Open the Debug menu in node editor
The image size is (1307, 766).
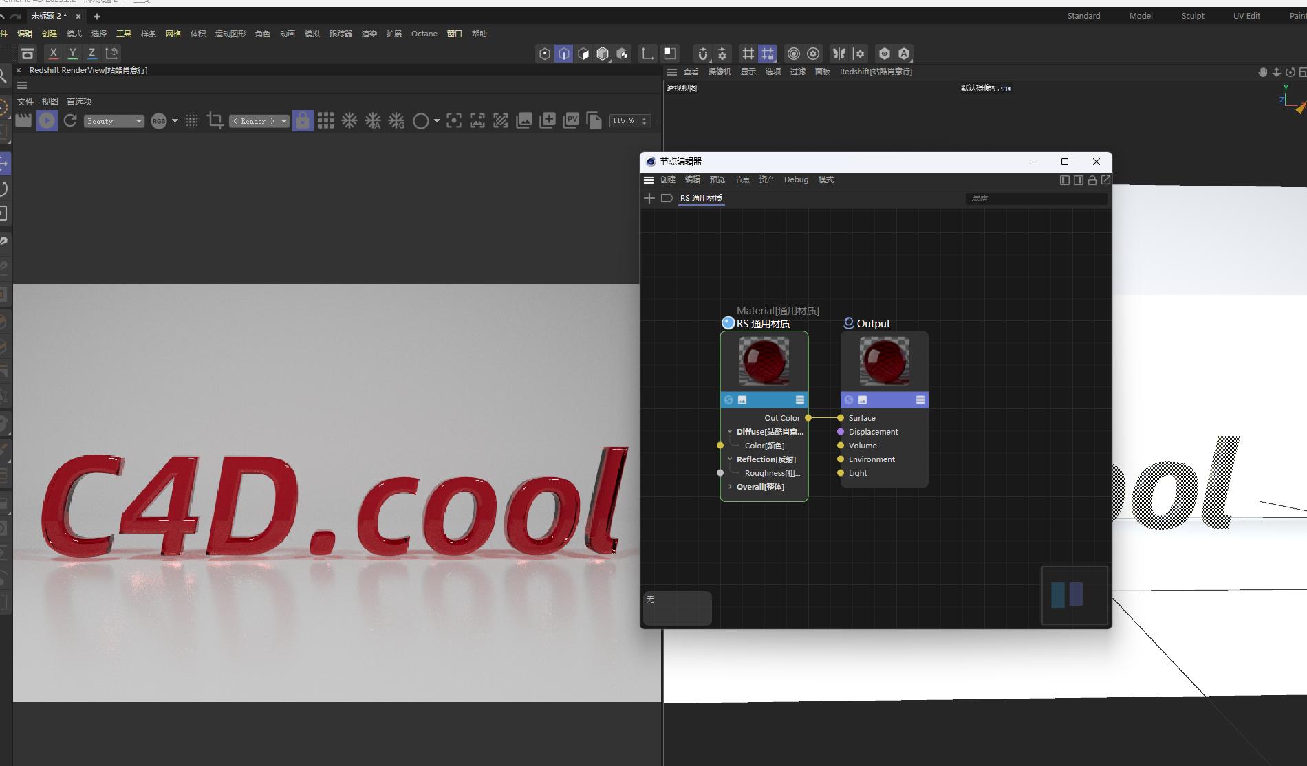(796, 179)
